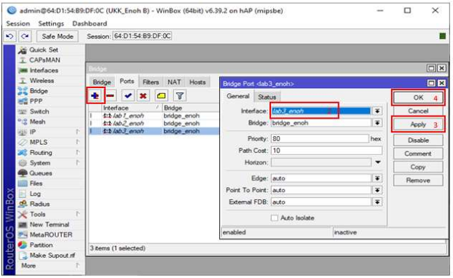Toggle the Auto Isolate checkbox
The image size is (453, 278).
(x=275, y=218)
